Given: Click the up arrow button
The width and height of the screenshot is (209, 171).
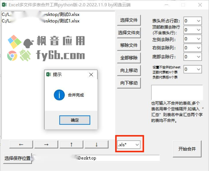Looking at the screenshot, I should tap(72, 144).
